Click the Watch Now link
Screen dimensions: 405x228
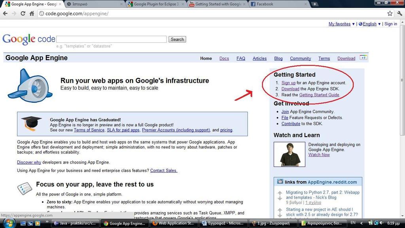tap(319, 155)
